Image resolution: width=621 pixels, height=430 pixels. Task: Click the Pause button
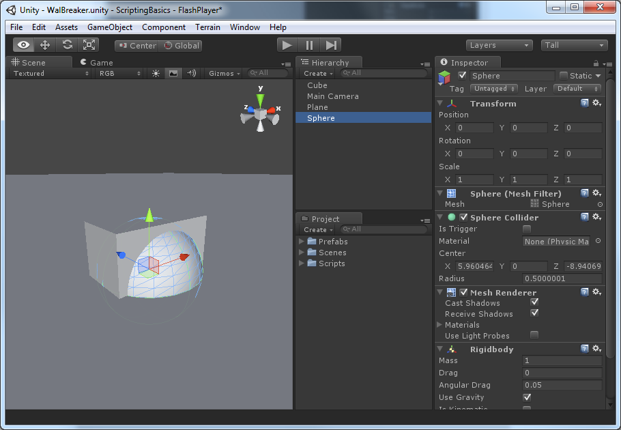pyautogui.click(x=309, y=45)
